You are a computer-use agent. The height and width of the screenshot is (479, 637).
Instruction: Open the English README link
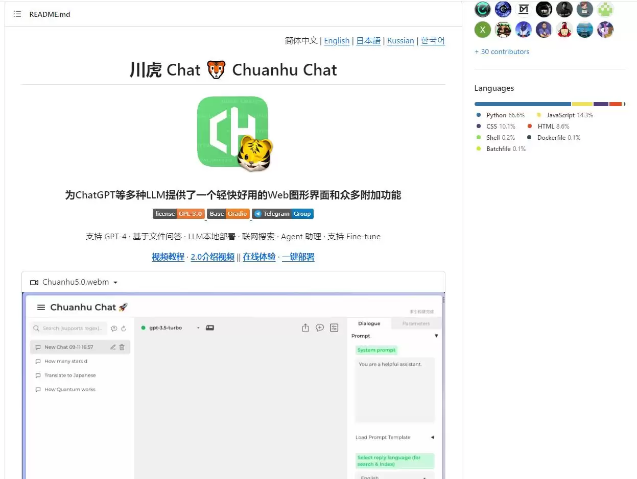click(x=337, y=41)
